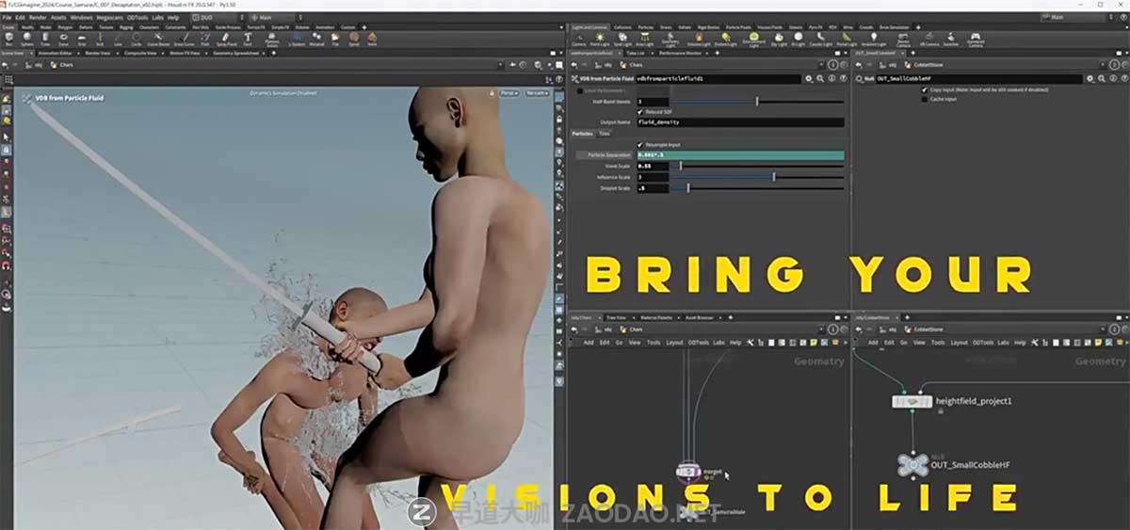Image resolution: width=1130 pixels, height=530 pixels.
Task: Toggle pin on OUT_SmallCobbleHF parameter pane
Action: [1114, 64]
